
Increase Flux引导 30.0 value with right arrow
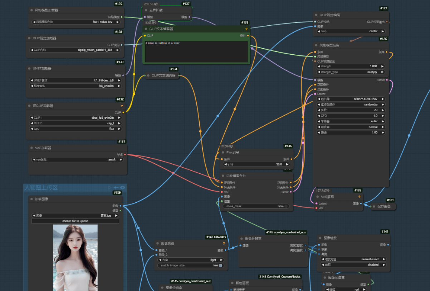(x=287, y=164)
